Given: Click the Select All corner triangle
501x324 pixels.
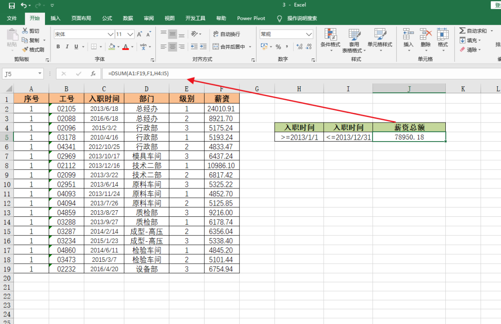Looking at the screenshot, I should pyautogui.click(x=9, y=89).
